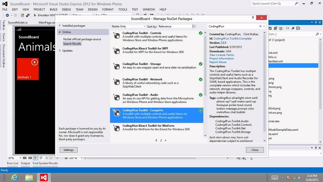The image size is (323, 182).
Task: Click installed checkmark on Toolkit - Complete
Action: click(x=200, y=110)
